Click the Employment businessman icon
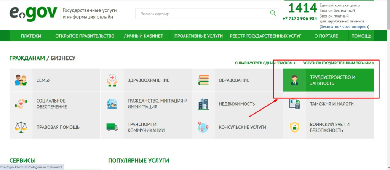This screenshot has width=390, height=170. (294, 80)
